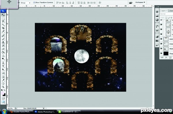Open the Group auto-select dropdown
The image size is (173, 114).
pos(26,3)
